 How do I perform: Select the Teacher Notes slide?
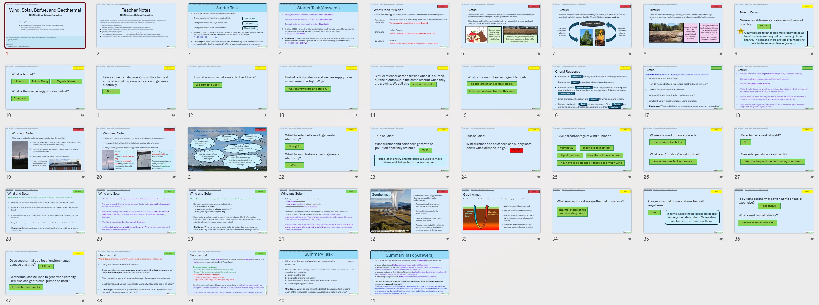[x=136, y=26]
